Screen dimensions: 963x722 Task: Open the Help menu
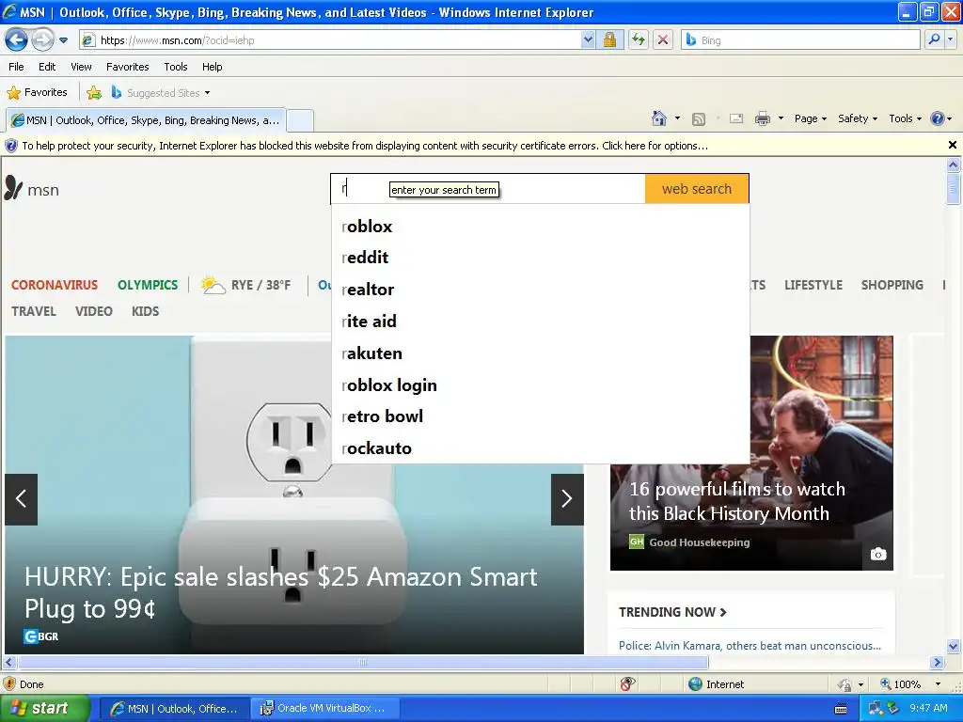click(x=213, y=67)
